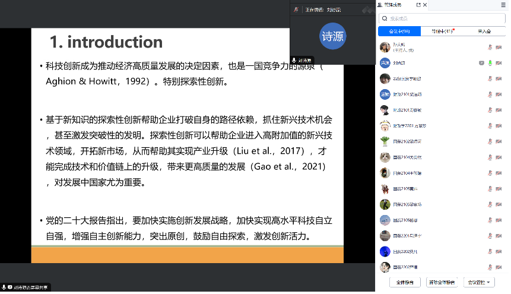Screen dimensions: 511x294
Task: Pop out the member panel into a window
Action: coord(418,5)
